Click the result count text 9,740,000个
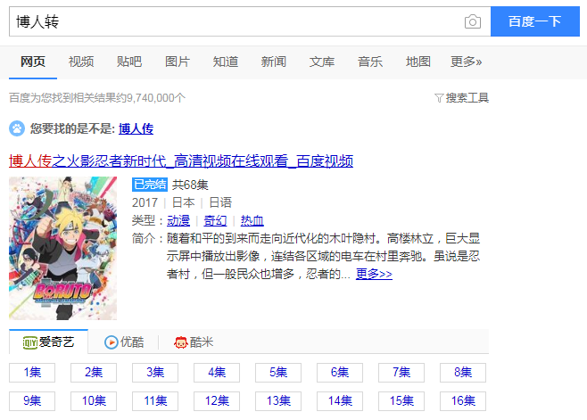 [156, 98]
